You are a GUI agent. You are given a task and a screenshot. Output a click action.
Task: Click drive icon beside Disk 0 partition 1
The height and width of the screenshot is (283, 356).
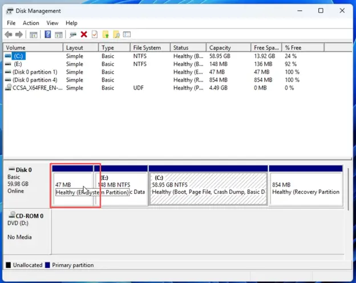click(x=8, y=72)
